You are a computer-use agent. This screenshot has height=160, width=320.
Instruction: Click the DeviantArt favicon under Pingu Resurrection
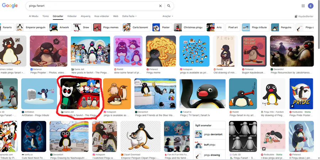click(272, 69)
